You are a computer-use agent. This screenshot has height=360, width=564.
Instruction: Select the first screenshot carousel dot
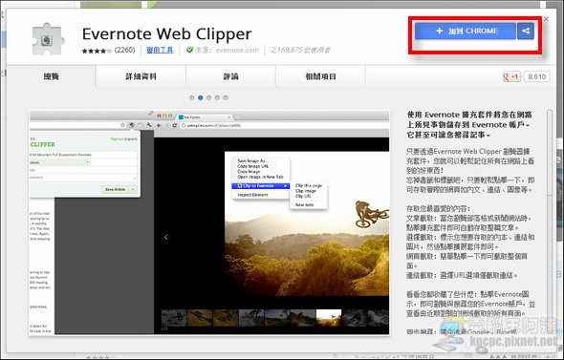(x=192, y=97)
